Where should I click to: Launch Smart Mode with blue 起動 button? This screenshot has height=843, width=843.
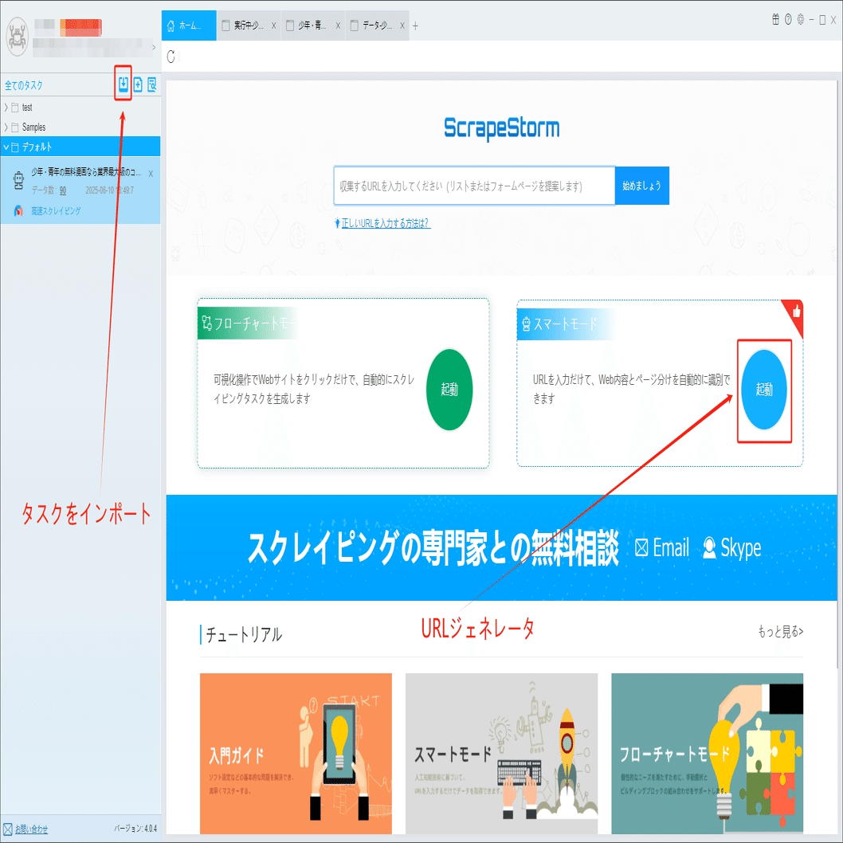764,390
